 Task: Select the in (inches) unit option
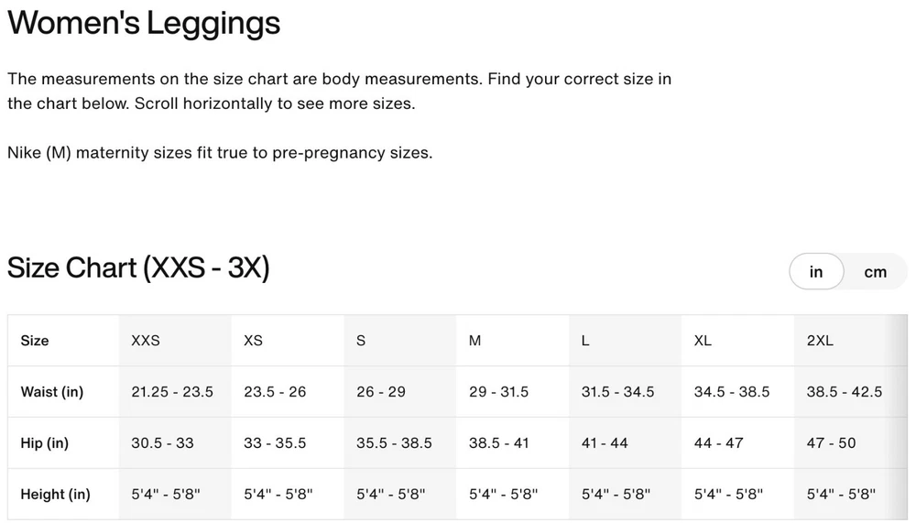click(x=816, y=272)
